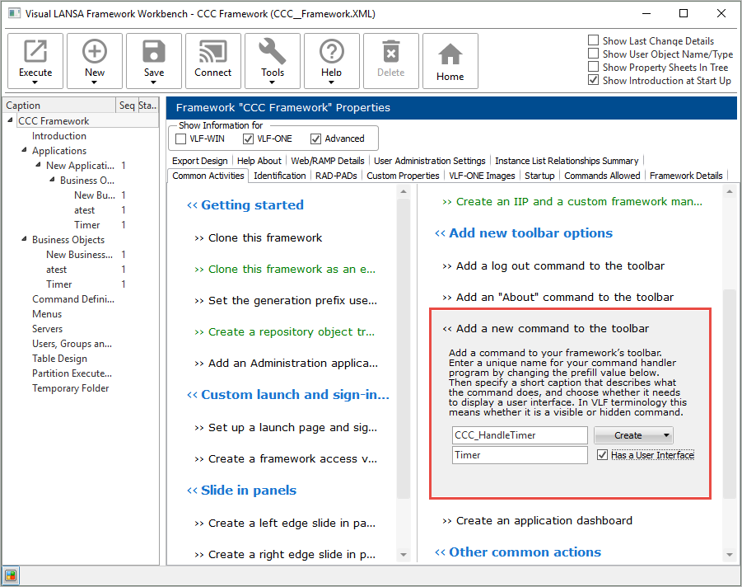Open the Help question mark icon
Image resolution: width=742 pixels, height=587 pixels.
332,53
